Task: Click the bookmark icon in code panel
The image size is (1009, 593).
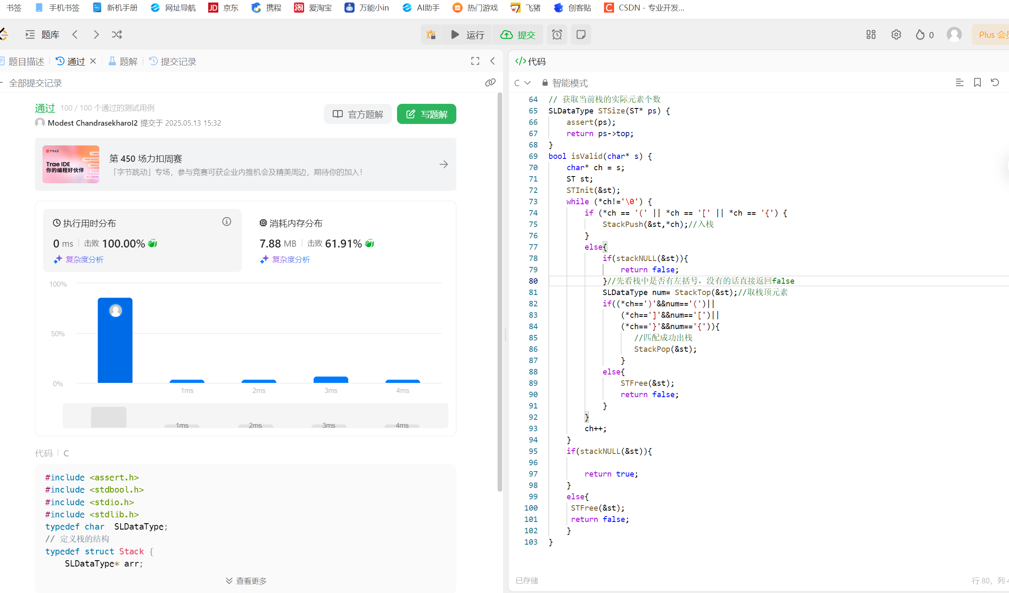Action: (977, 82)
